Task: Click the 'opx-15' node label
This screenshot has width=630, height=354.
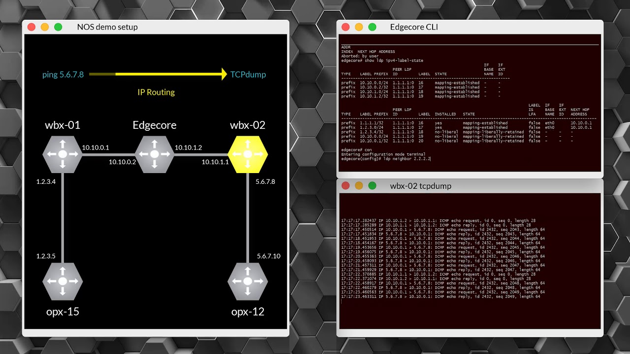Action: coord(63,312)
